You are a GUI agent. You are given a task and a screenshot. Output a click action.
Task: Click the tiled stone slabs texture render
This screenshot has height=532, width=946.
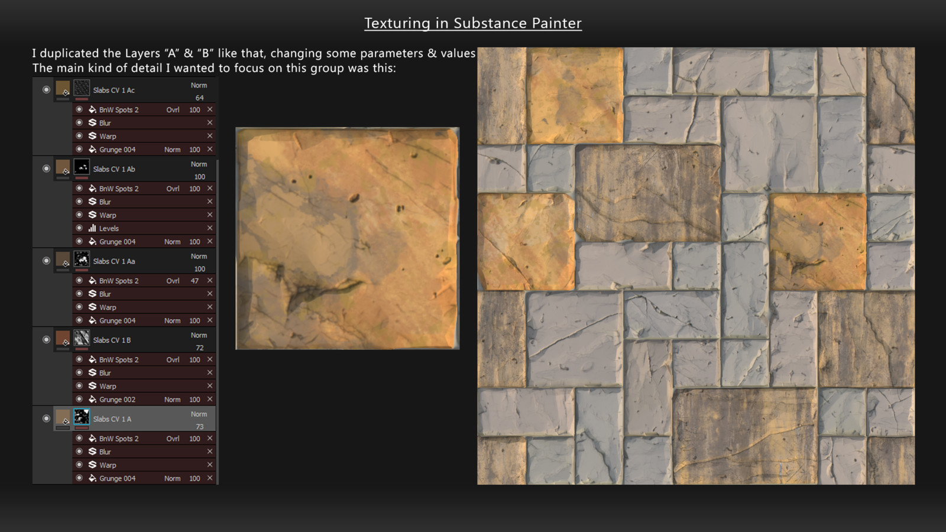[x=696, y=266]
